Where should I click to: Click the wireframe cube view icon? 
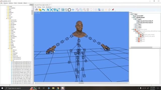pyautogui.click(x=66, y=10)
